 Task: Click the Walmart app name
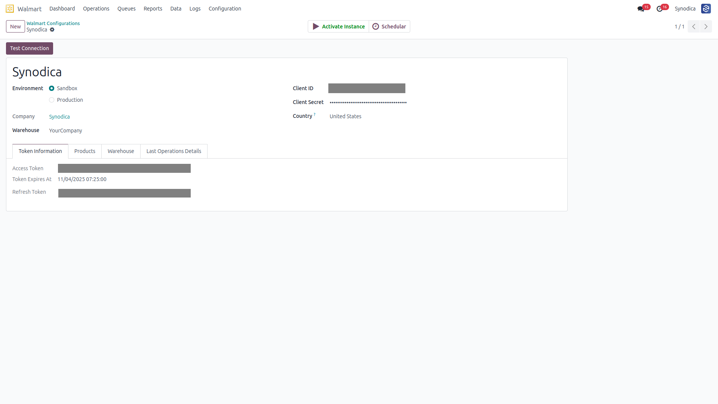tap(30, 9)
